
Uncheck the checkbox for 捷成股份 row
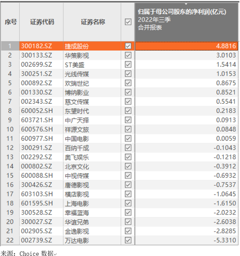point(128,46)
